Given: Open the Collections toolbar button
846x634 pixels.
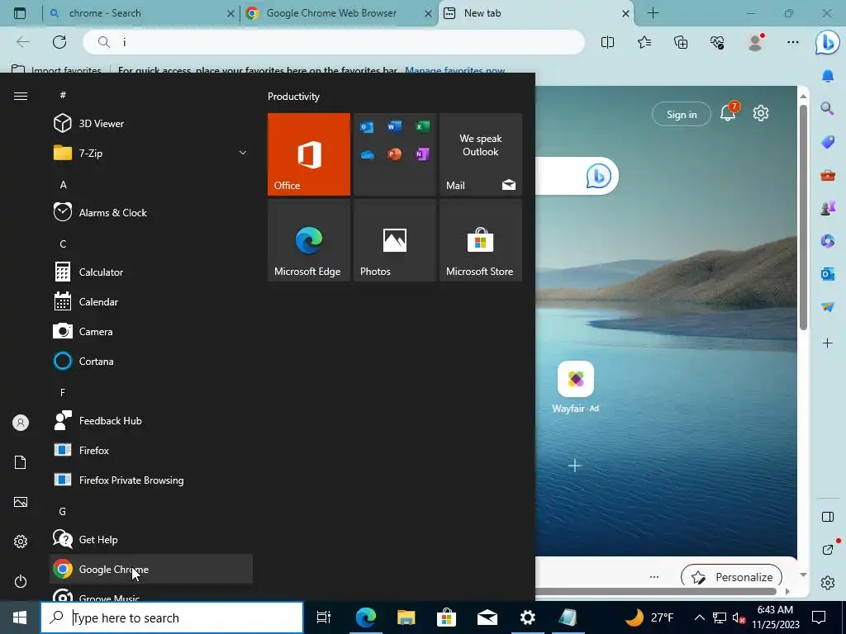Looking at the screenshot, I should [x=681, y=42].
